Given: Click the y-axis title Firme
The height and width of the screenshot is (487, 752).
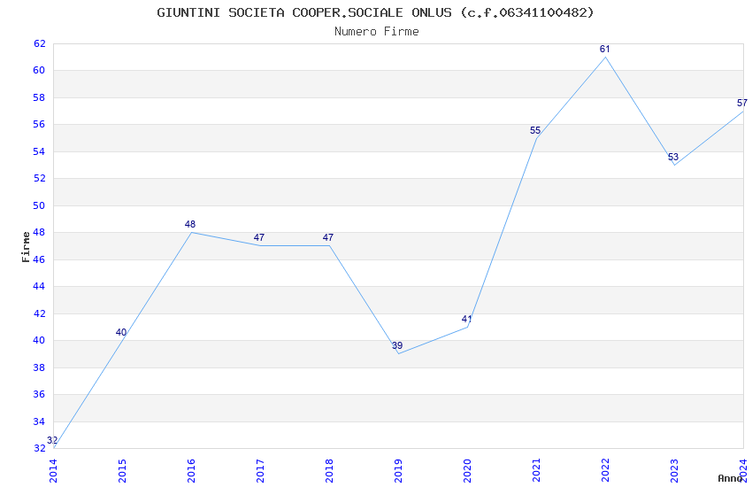Looking at the screenshot, I should click(26, 247).
